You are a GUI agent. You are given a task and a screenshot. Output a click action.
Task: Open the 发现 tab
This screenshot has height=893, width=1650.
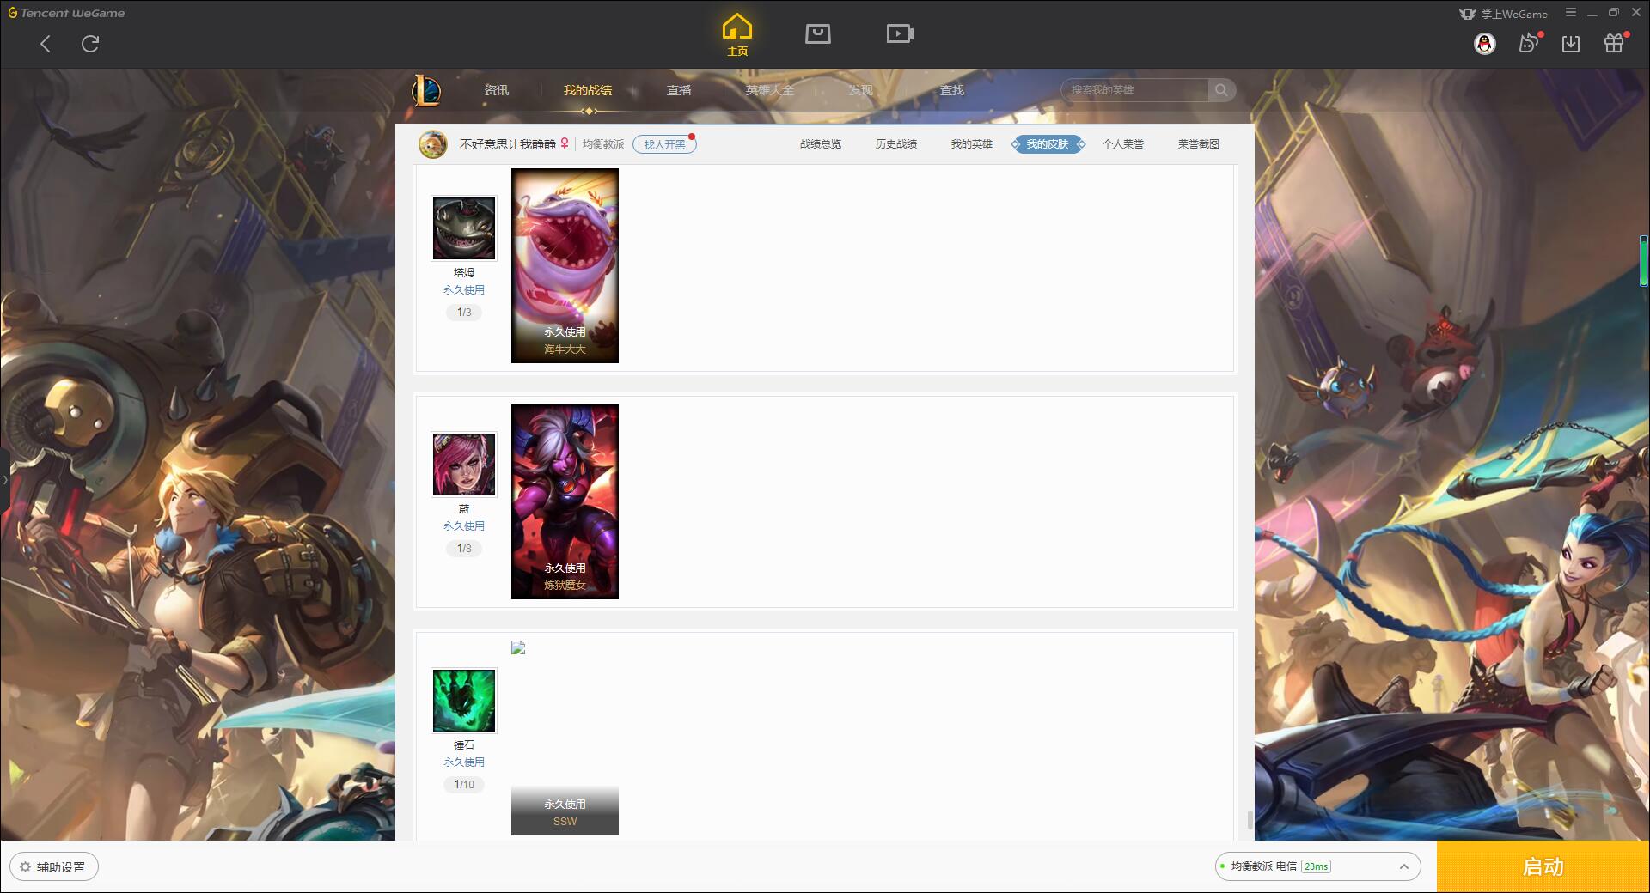861,90
